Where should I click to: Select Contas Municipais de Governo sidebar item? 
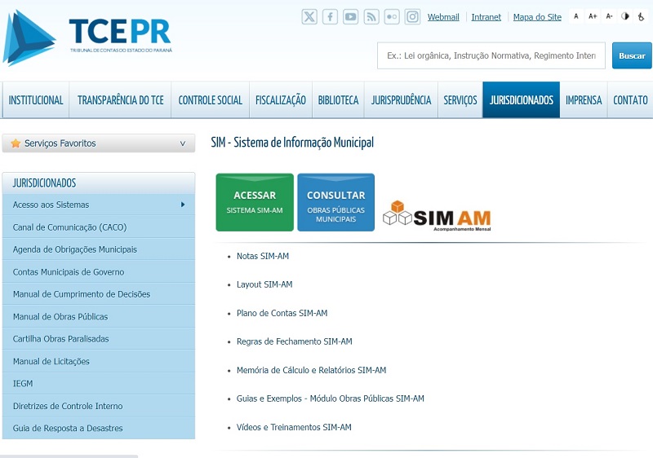click(x=99, y=272)
